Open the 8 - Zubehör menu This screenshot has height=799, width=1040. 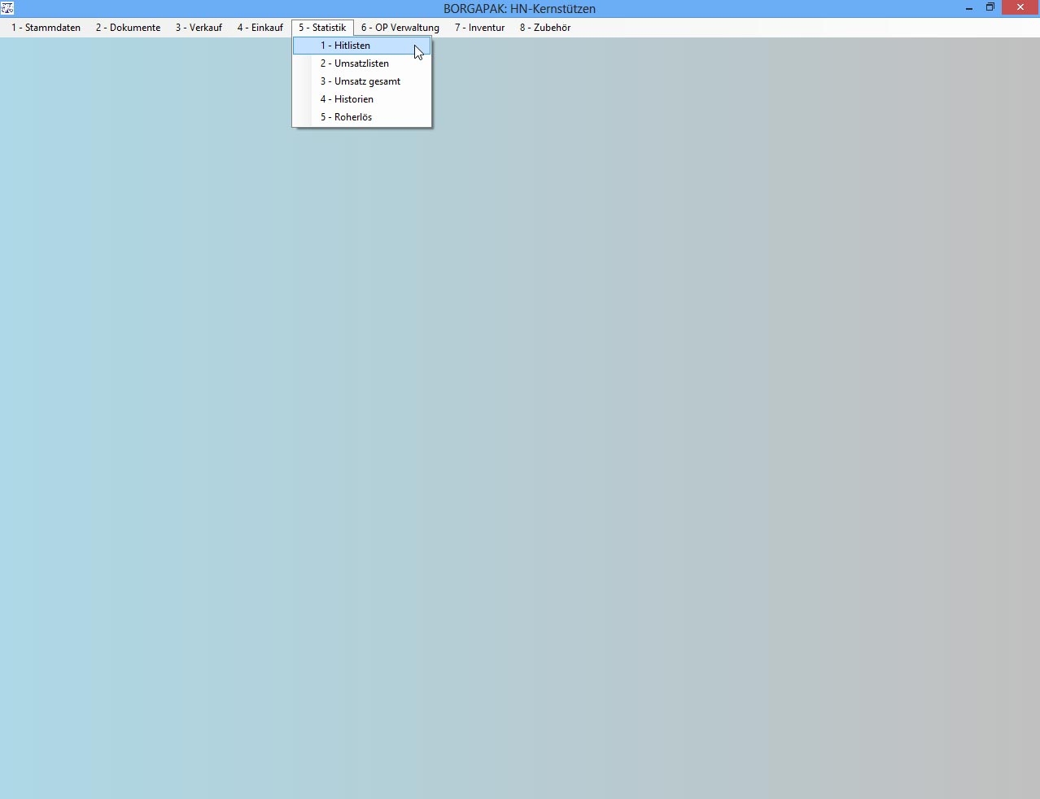point(545,28)
